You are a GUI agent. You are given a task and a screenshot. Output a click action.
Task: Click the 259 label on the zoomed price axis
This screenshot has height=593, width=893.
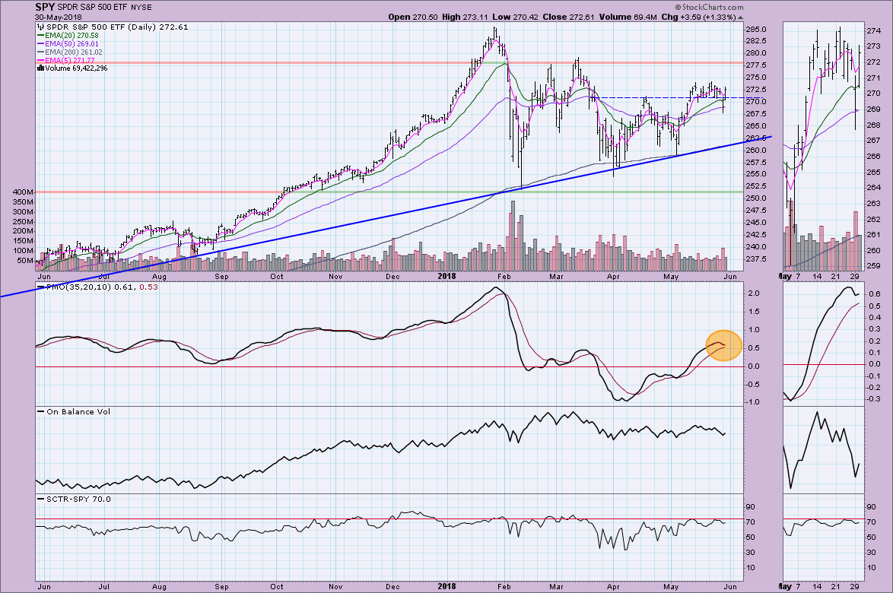(873, 266)
